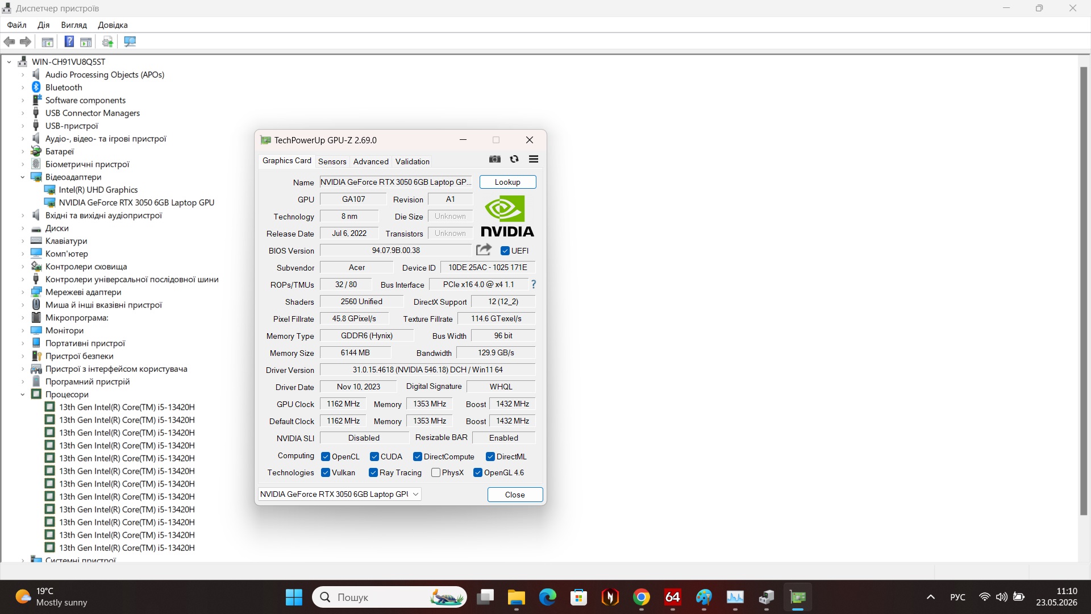Click the blue Help icon in Device Manager toolbar

coord(69,42)
